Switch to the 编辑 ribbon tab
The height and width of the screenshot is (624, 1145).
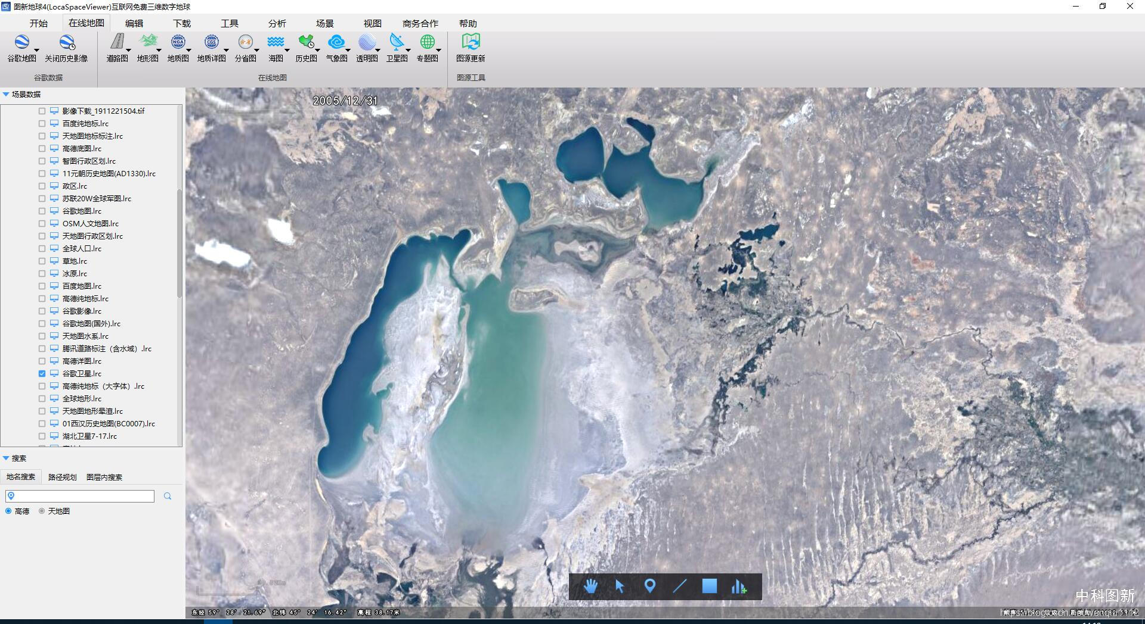(x=134, y=23)
